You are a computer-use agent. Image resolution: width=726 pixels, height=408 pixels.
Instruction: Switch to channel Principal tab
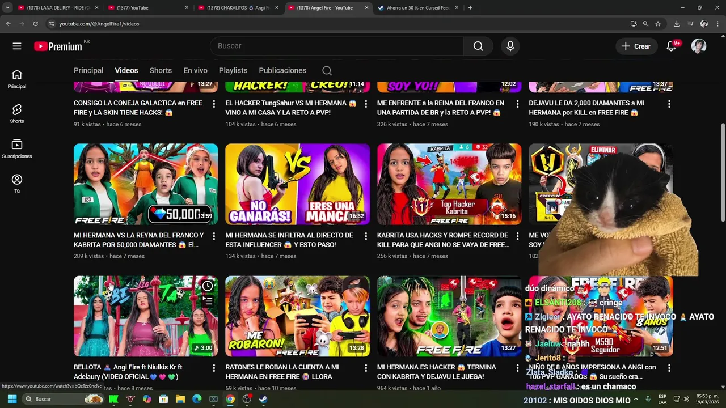point(88,70)
